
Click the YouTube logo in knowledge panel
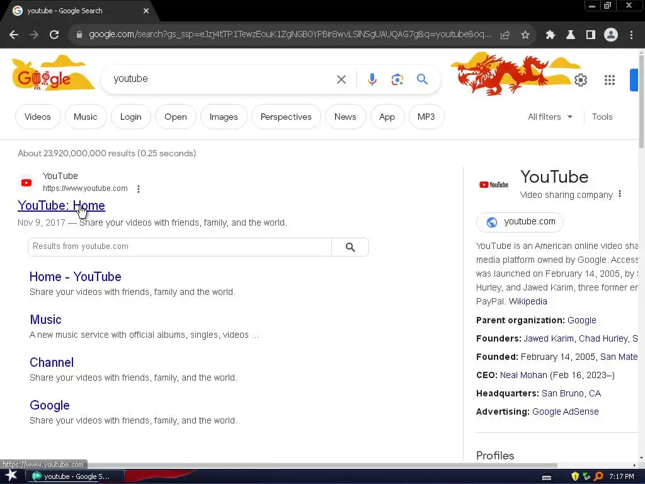pyautogui.click(x=494, y=185)
